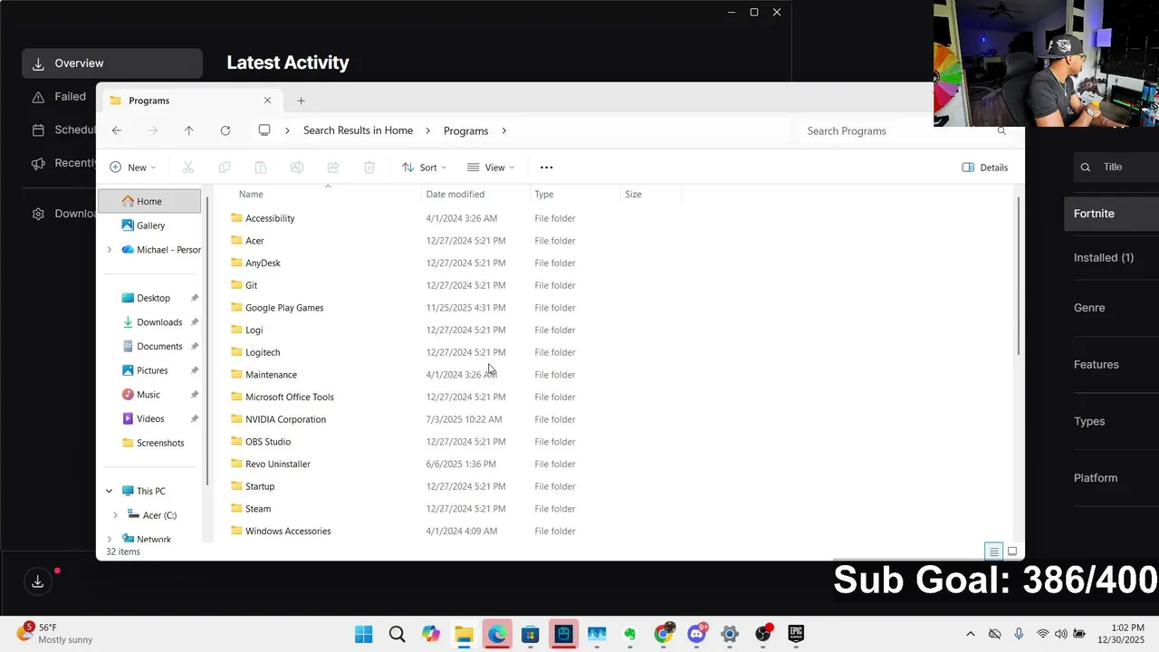Viewport: 1159px width, 652px height.
Task: Expand the Michael - Personal OneDrive node
Action: (x=110, y=250)
